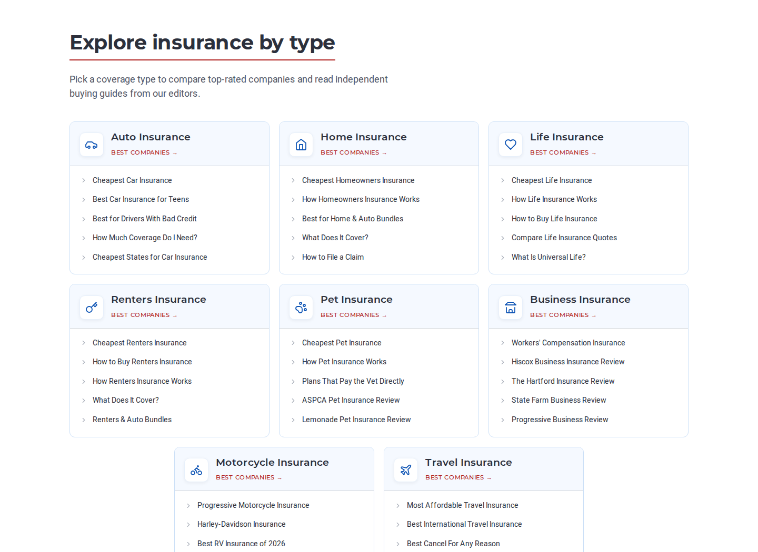The image size is (758, 552).
Task: Click the bike icon for Motorcycle Insurance
Action: [x=196, y=470]
